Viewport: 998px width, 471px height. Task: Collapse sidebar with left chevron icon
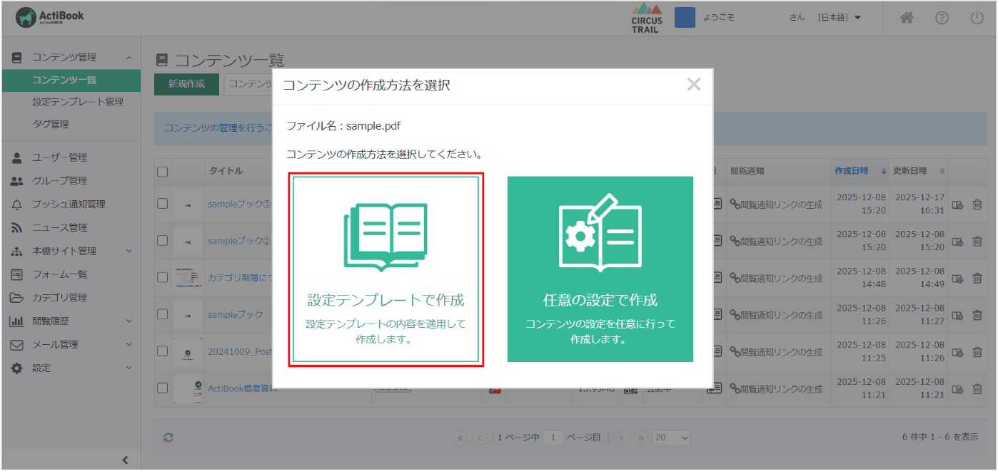[x=126, y=460]
